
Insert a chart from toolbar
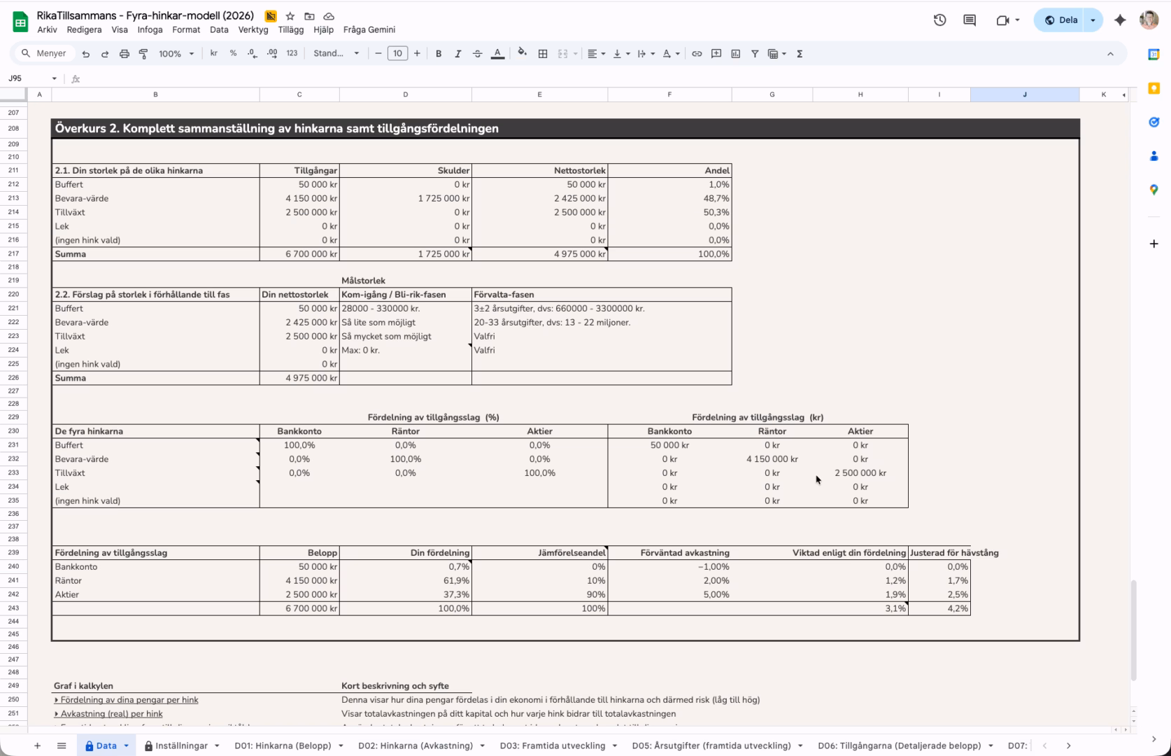coord(735,54)
